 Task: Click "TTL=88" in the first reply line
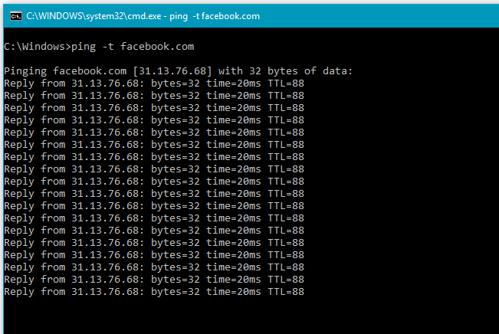click(x=286, y=83)
